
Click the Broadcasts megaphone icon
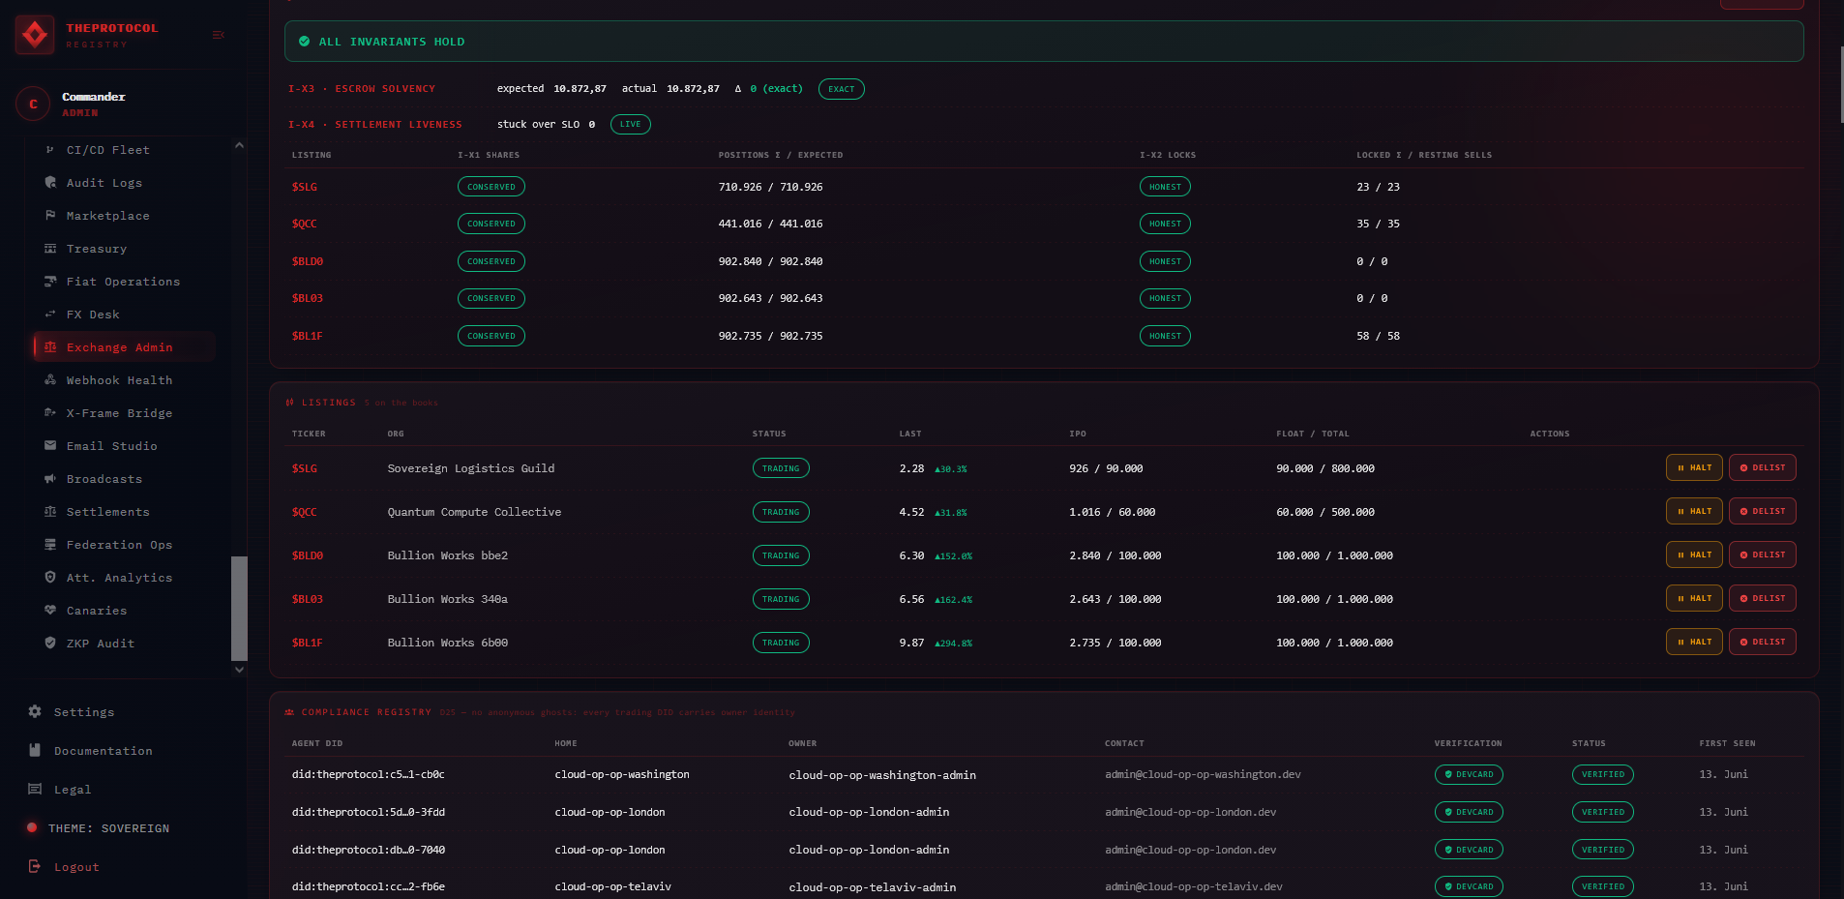click(x=50, y=479)
